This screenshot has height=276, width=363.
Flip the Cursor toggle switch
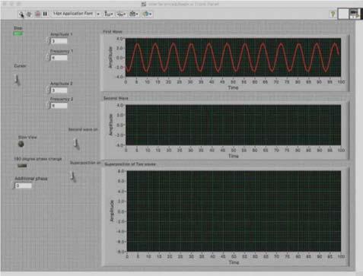coord(18,80)
